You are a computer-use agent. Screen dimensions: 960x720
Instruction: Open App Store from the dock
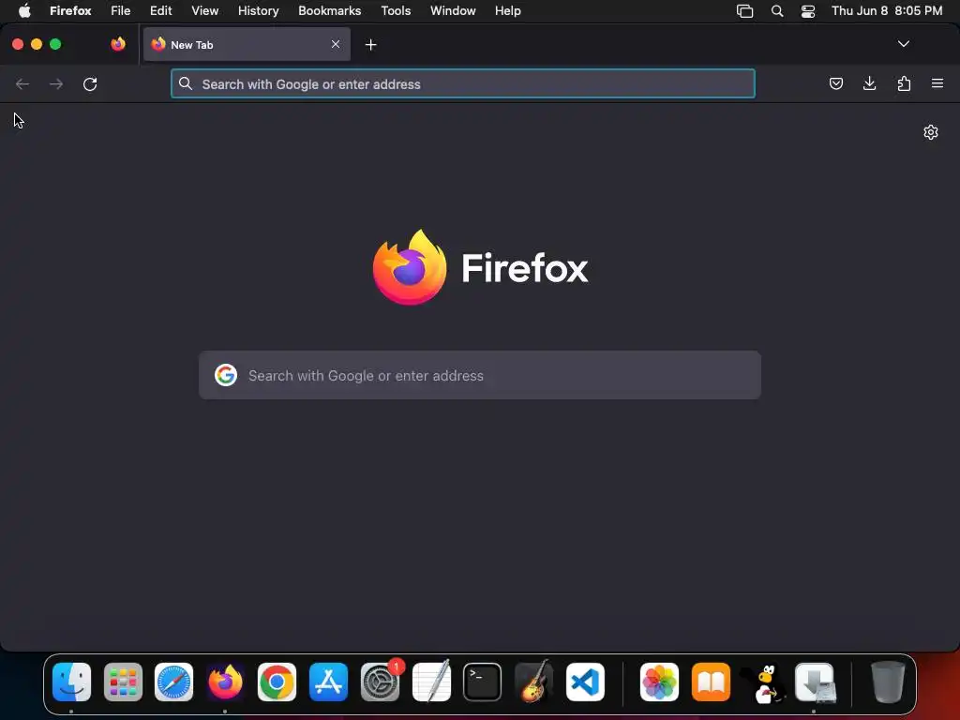(x=328, y=682)
